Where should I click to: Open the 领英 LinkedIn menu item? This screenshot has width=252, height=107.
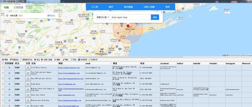tap(168, 7)
